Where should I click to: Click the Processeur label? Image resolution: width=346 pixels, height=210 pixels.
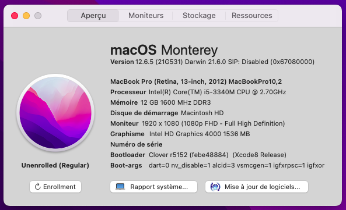click(128, 92)
